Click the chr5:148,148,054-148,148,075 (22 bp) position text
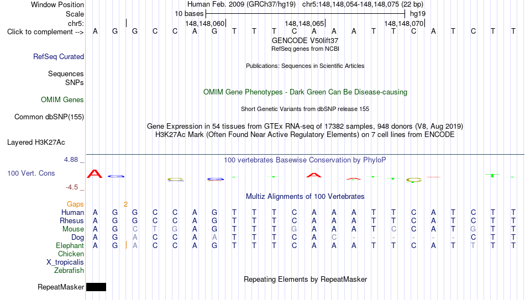Screen dimensions: 525x300 pos(363,4)
